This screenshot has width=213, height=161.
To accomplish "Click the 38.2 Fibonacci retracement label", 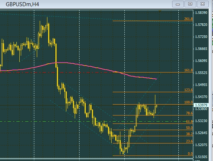I will coord(189,134).
